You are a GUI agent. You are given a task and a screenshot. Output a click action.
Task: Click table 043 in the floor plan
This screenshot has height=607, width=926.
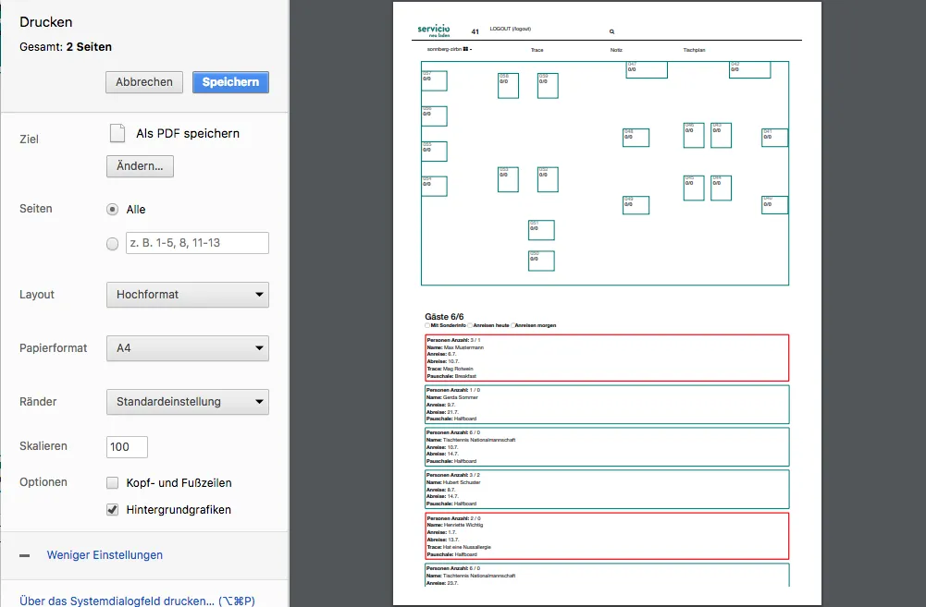pos(721,135)
